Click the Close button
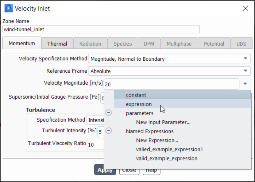Screen dimensions: 255x182 coord(129,170)
